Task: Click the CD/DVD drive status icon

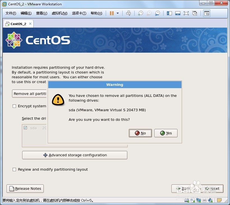Action: (193, 200)
